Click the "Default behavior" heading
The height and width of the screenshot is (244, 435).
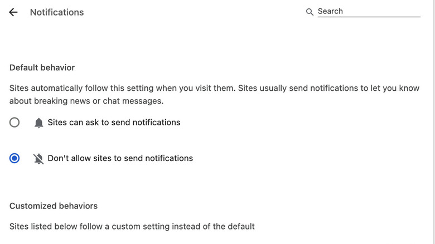pyautogui.click(x=42, y=67)
